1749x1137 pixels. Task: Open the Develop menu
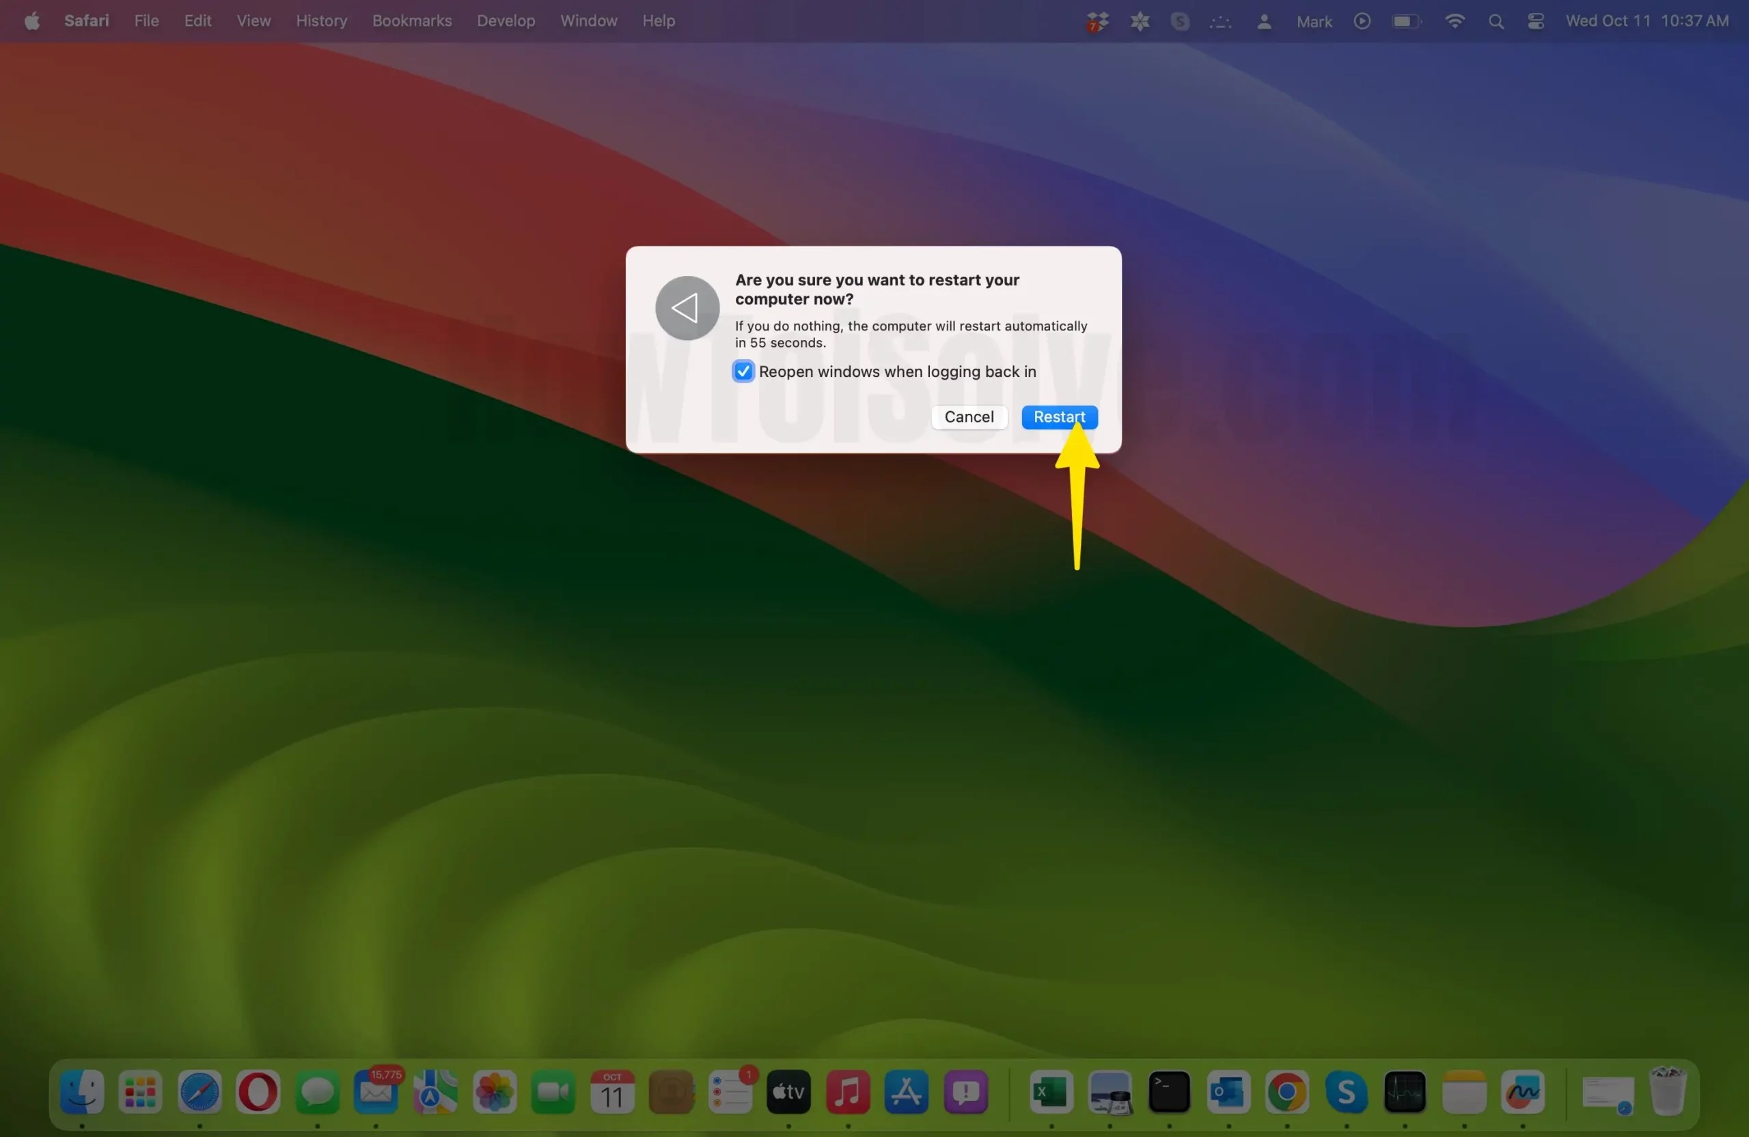click(505, 20)
